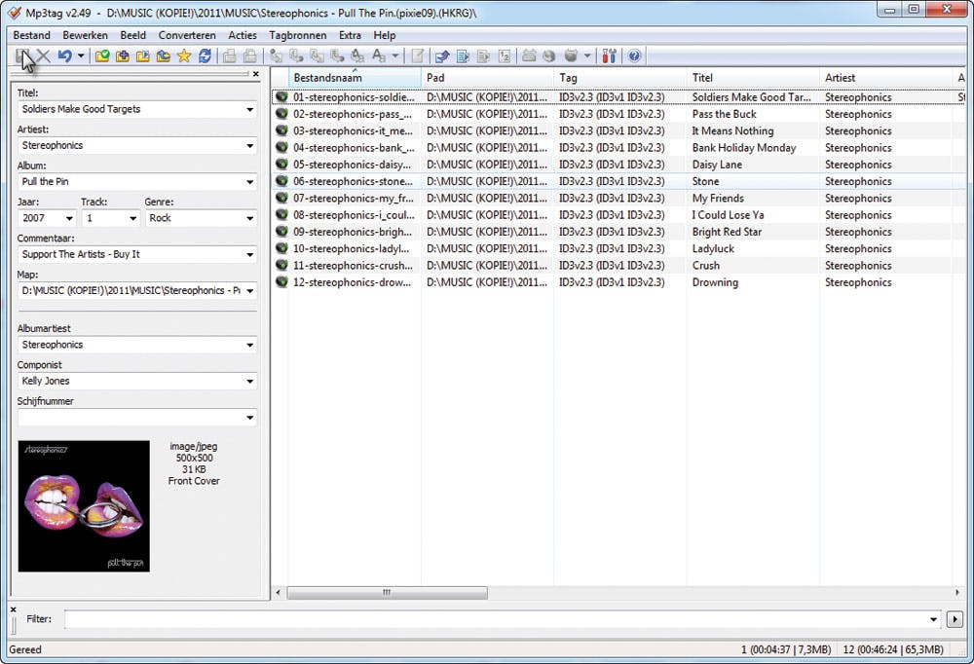Click the scroll right arrow of file list
The image size is (974, 664).
(957, 593)
